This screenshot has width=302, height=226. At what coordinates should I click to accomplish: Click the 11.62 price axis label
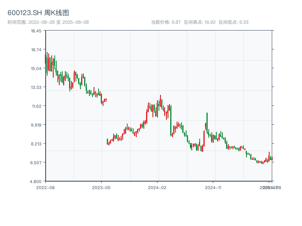(36, 106)
